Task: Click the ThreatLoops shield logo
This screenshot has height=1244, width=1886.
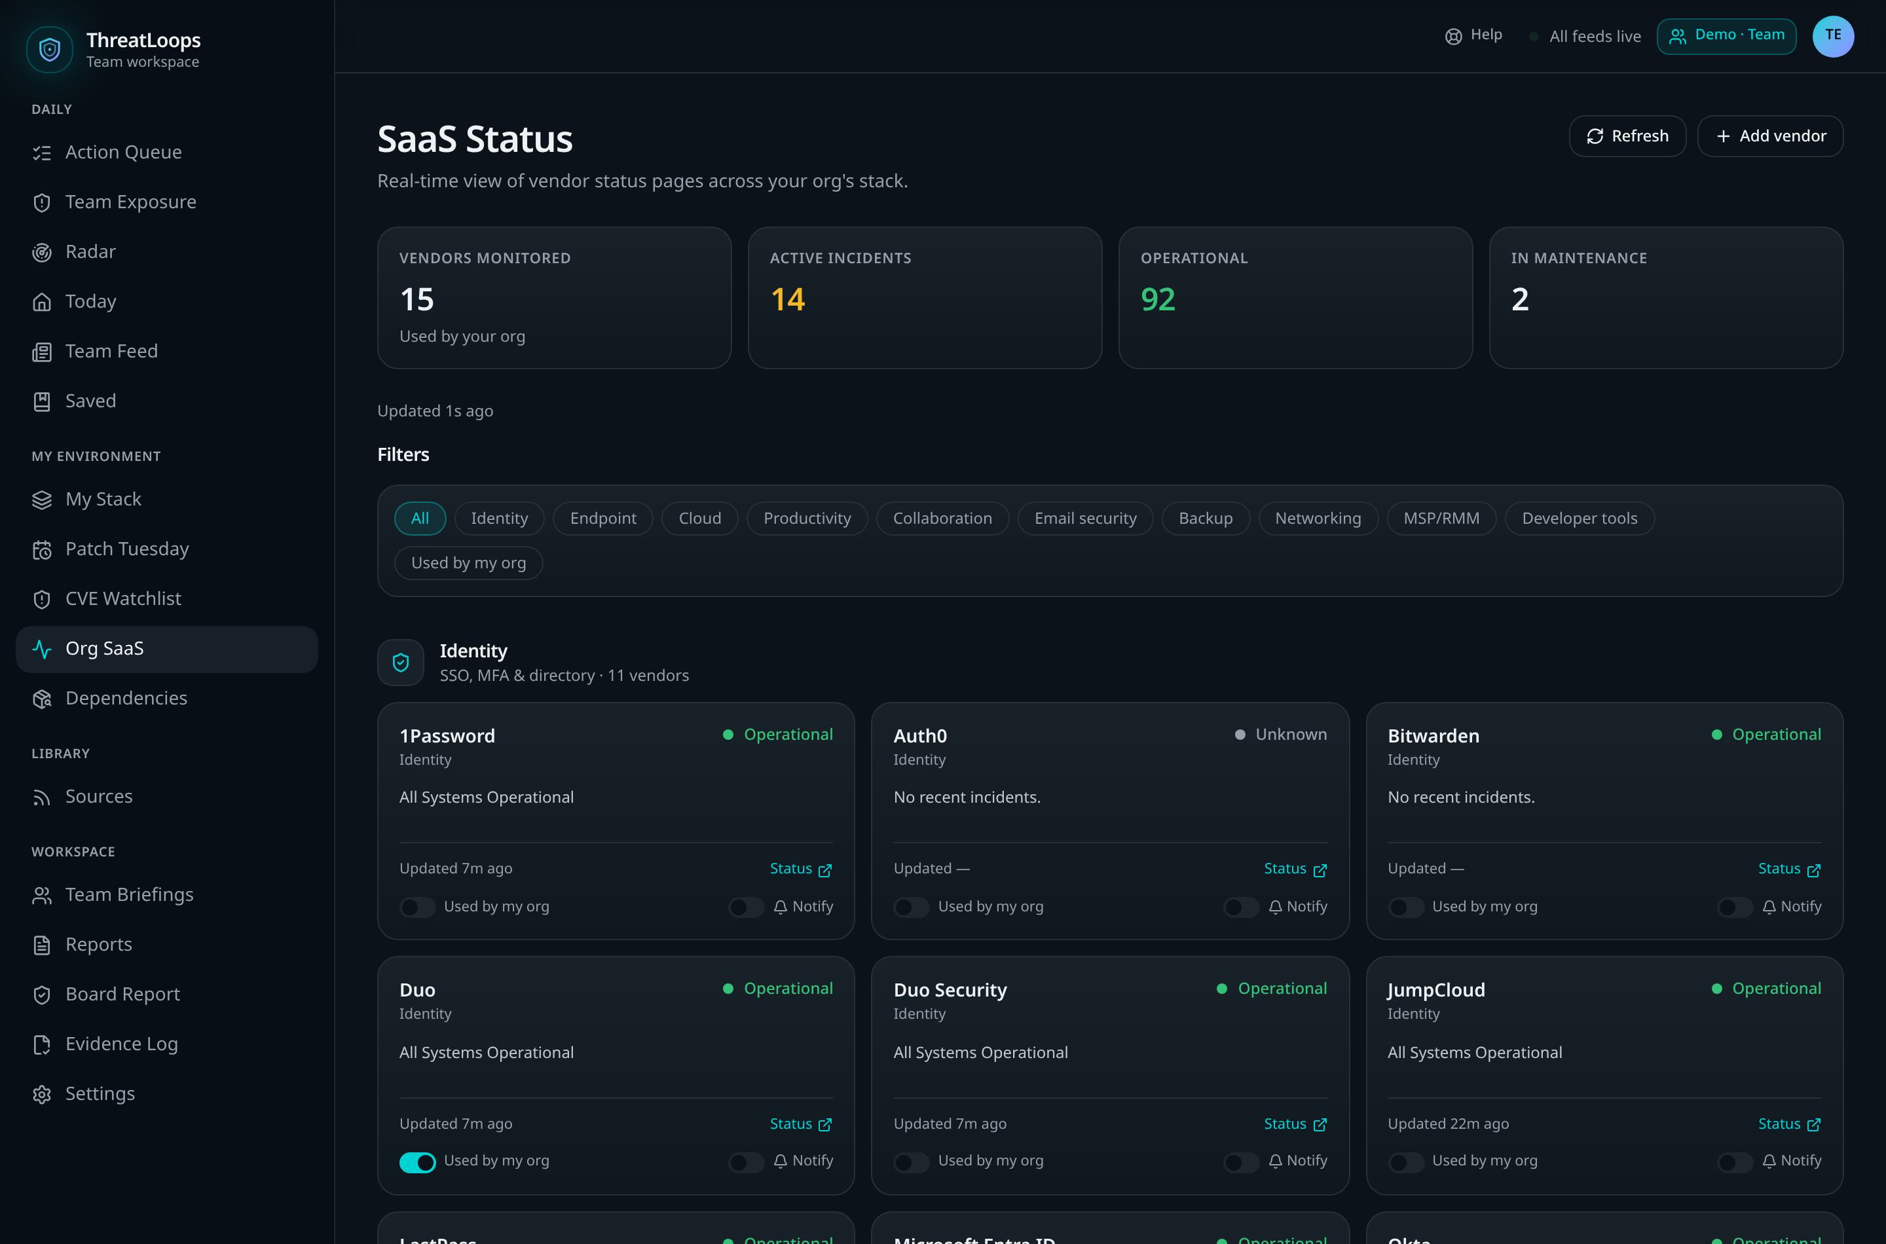Action: click(50, 50)
